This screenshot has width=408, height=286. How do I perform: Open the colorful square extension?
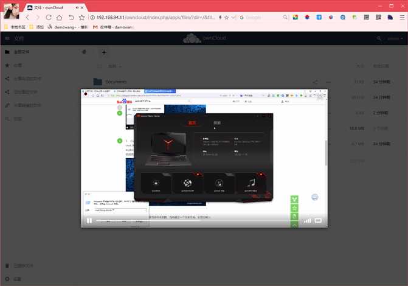[x=296, y=18]
